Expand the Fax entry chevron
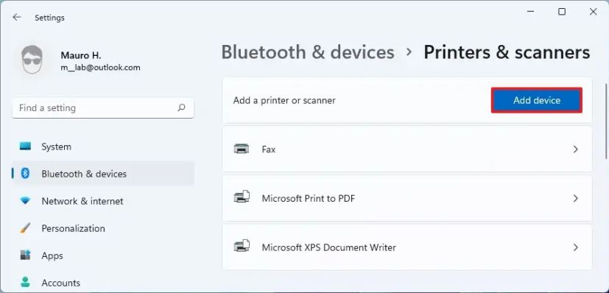The image size is (609, 293). tap(576, 149)
